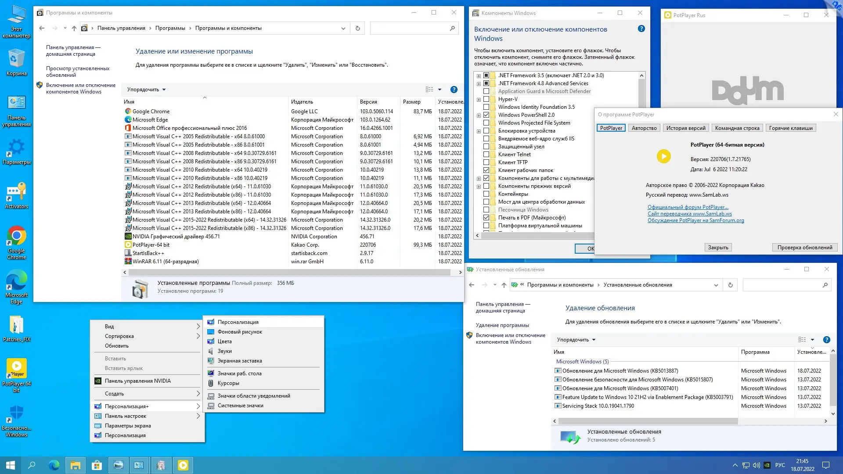Uncheck Windows PowerShell 2.0 component
The width and height of the screenshot is (843, 474).
(486, 115)
